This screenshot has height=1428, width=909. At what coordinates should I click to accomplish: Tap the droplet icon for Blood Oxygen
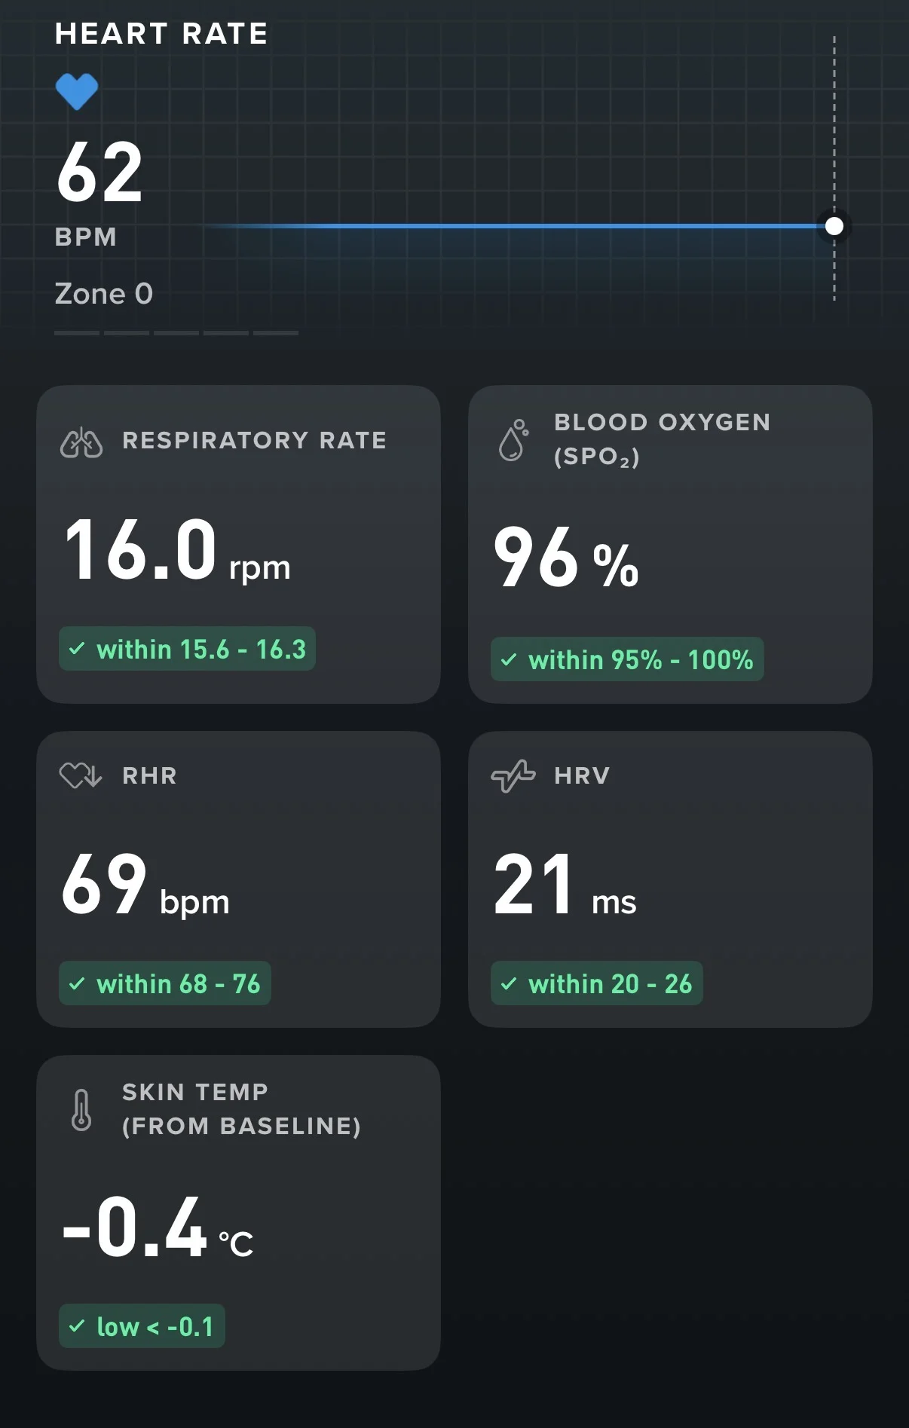pos(513,440)
